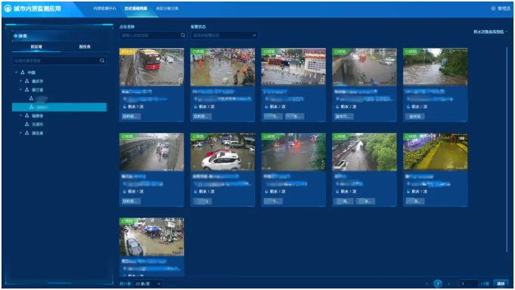Click 积水 9 次 text on the bus card

[135, 107]
